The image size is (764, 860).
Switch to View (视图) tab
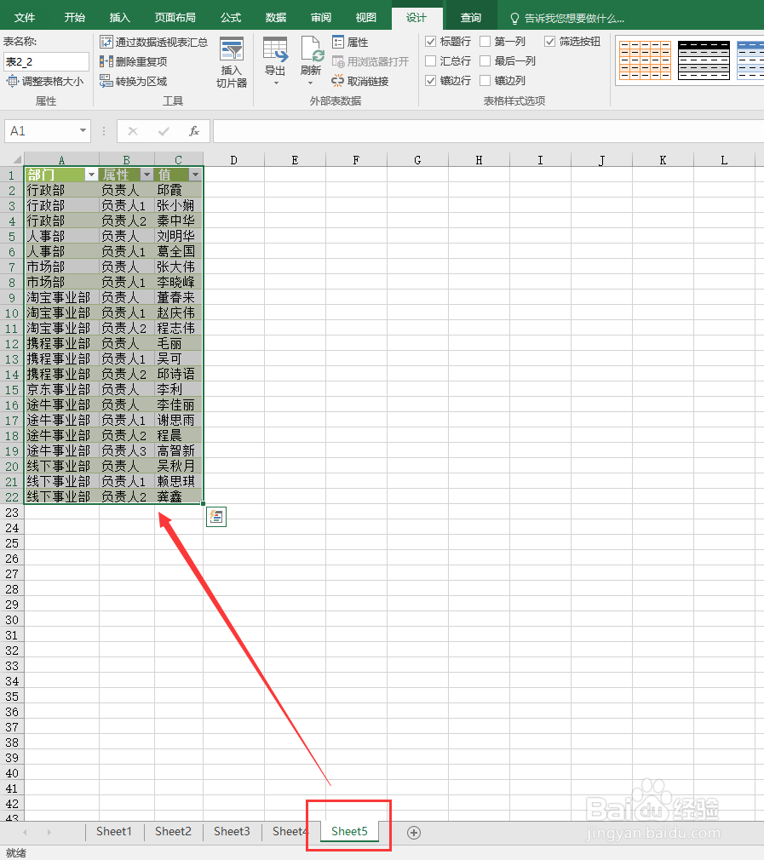coord(366,18)
